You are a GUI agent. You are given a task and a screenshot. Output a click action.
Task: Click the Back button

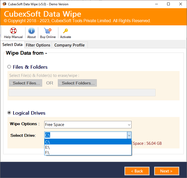[137, 171]
